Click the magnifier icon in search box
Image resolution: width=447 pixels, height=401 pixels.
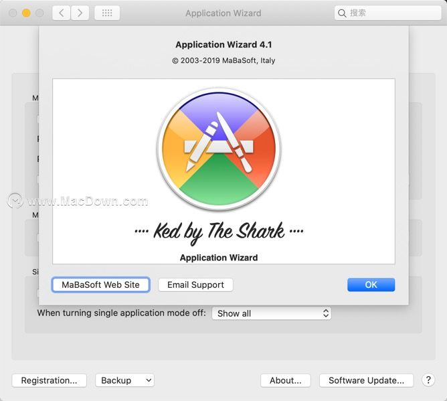(x=342, y=13)
